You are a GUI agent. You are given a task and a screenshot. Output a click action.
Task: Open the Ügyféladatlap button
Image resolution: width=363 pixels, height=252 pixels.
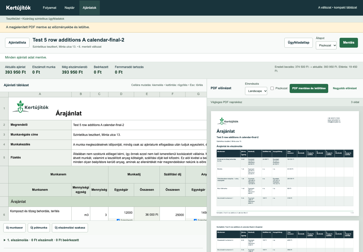pyautogui.click(x=298, y=43)
